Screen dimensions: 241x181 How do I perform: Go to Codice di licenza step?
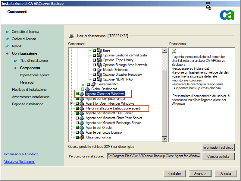tap(24, 39)
